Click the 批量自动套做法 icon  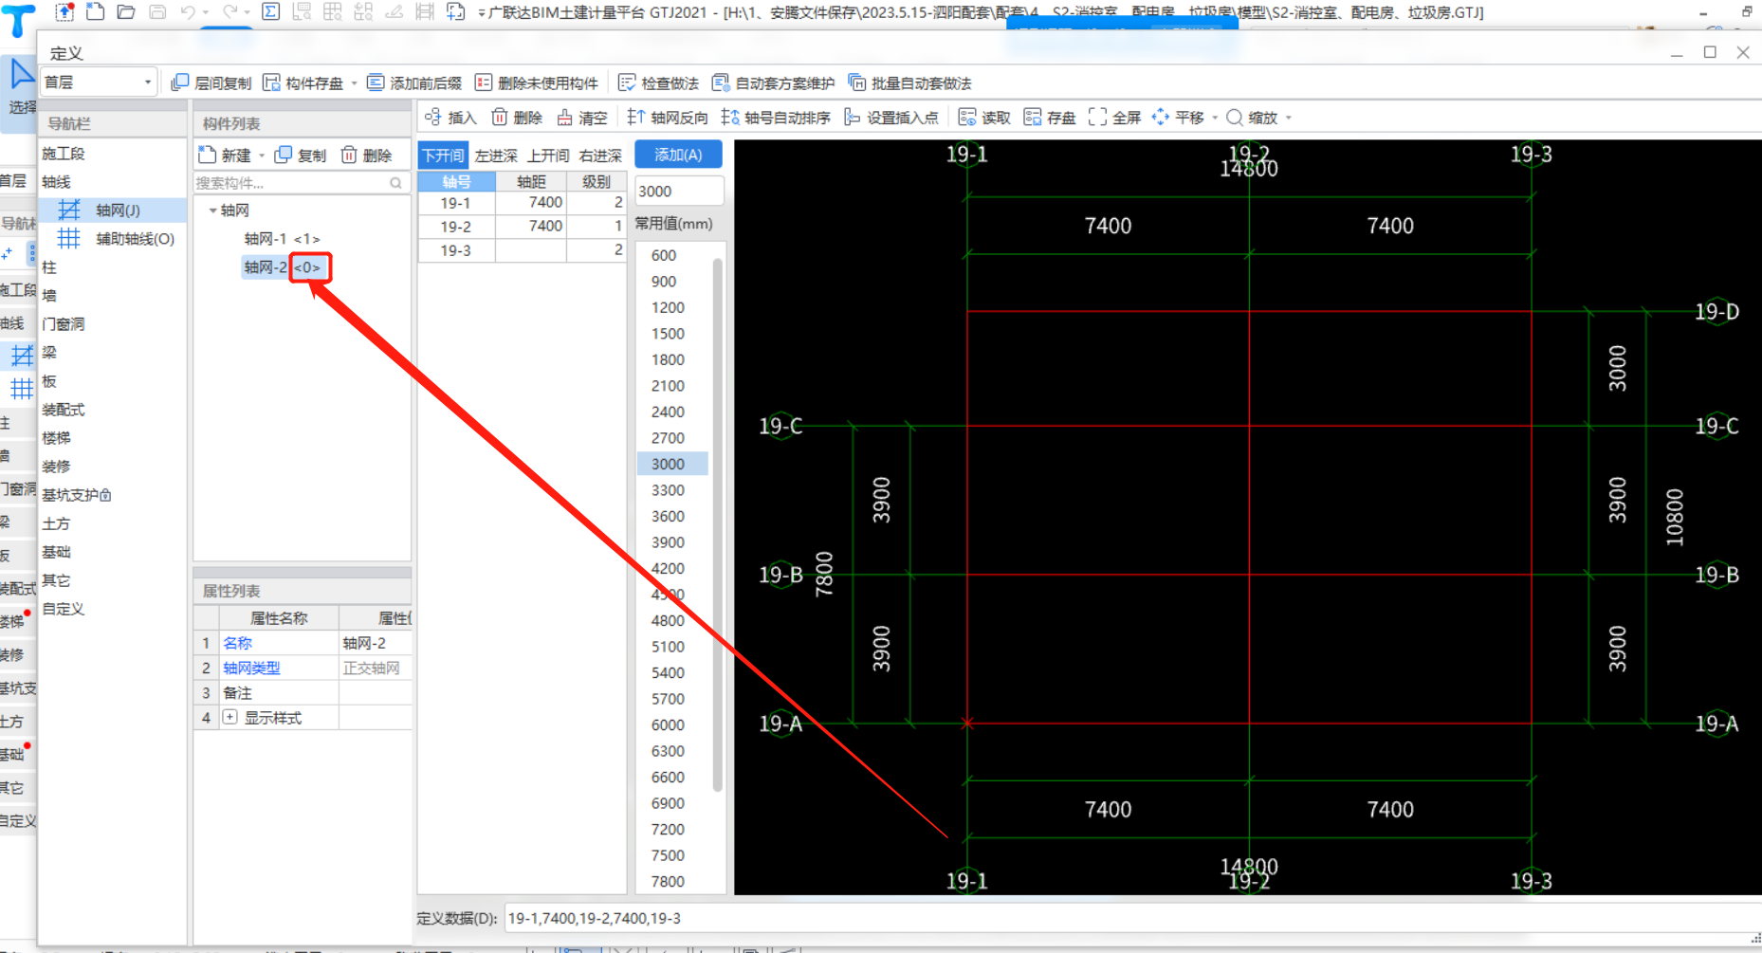pos(856,82)
